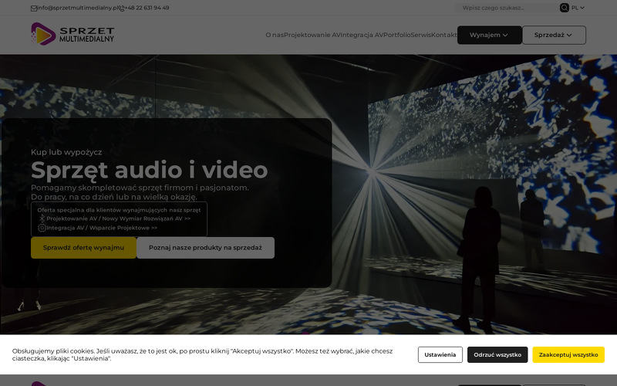
Task: Open the Serwis menu item
Action: [420, 35]
